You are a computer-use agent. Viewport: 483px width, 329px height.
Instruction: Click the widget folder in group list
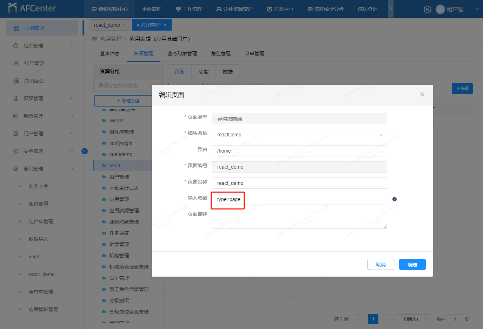[x=116, y=121]
